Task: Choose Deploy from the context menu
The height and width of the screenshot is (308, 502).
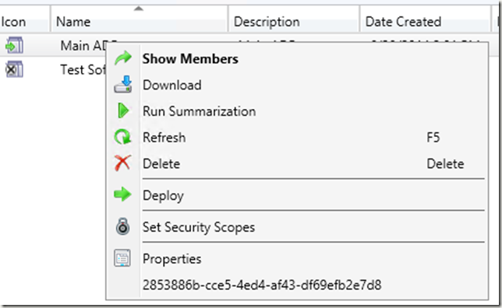Action: click(x=163, y=195)
